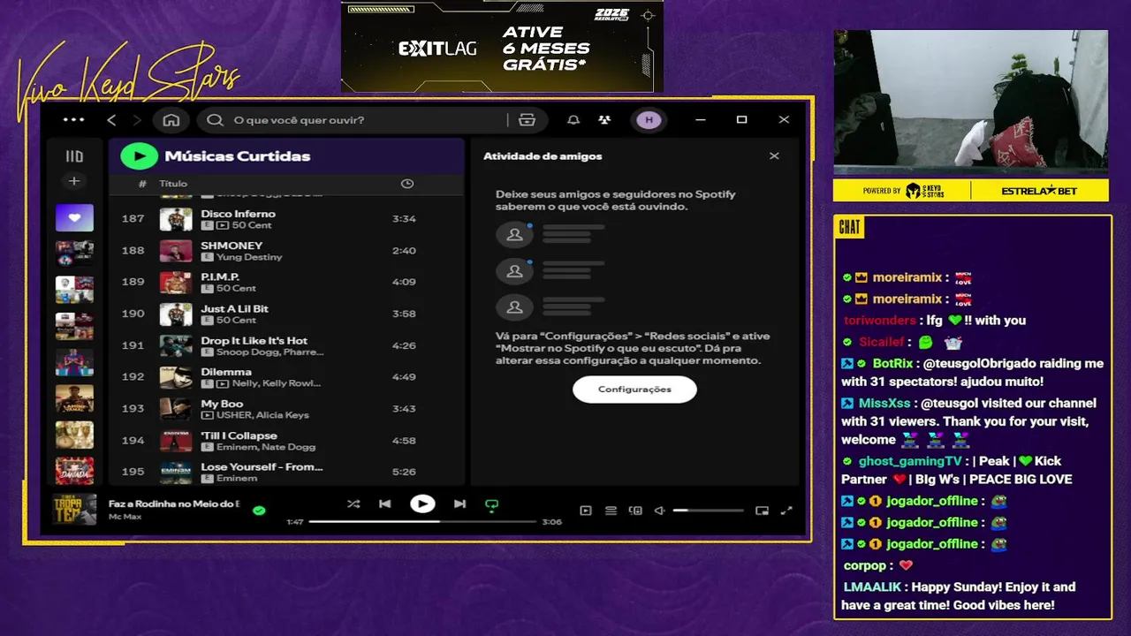Sort by the Título column header
The width and height of the screenshot is (1131, 636).
[x=173, y=184]
